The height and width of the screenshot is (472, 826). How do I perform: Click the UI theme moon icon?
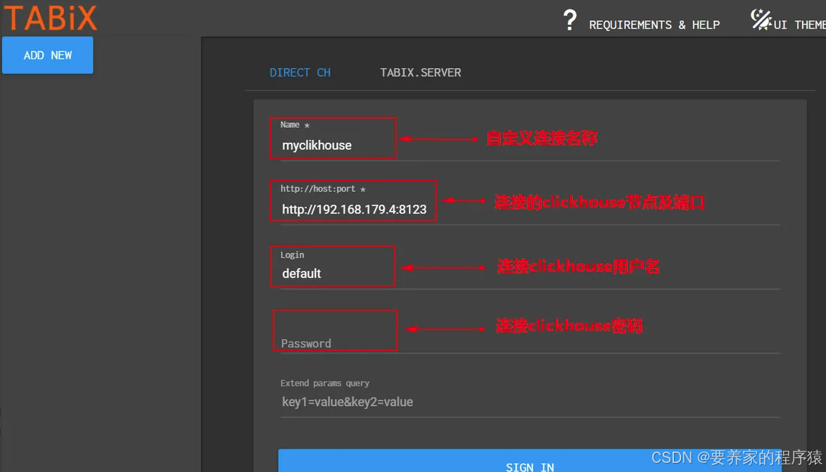pos(761,20)
